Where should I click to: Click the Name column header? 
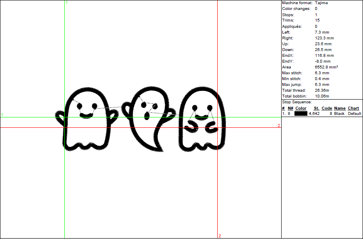[340, 108]
